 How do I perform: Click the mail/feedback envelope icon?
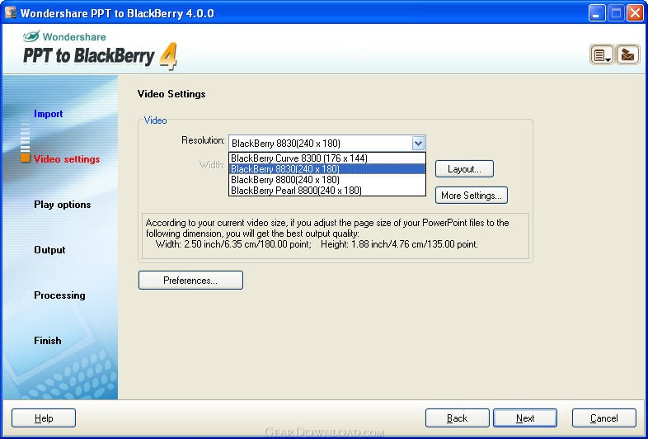[x=627, y=54]
